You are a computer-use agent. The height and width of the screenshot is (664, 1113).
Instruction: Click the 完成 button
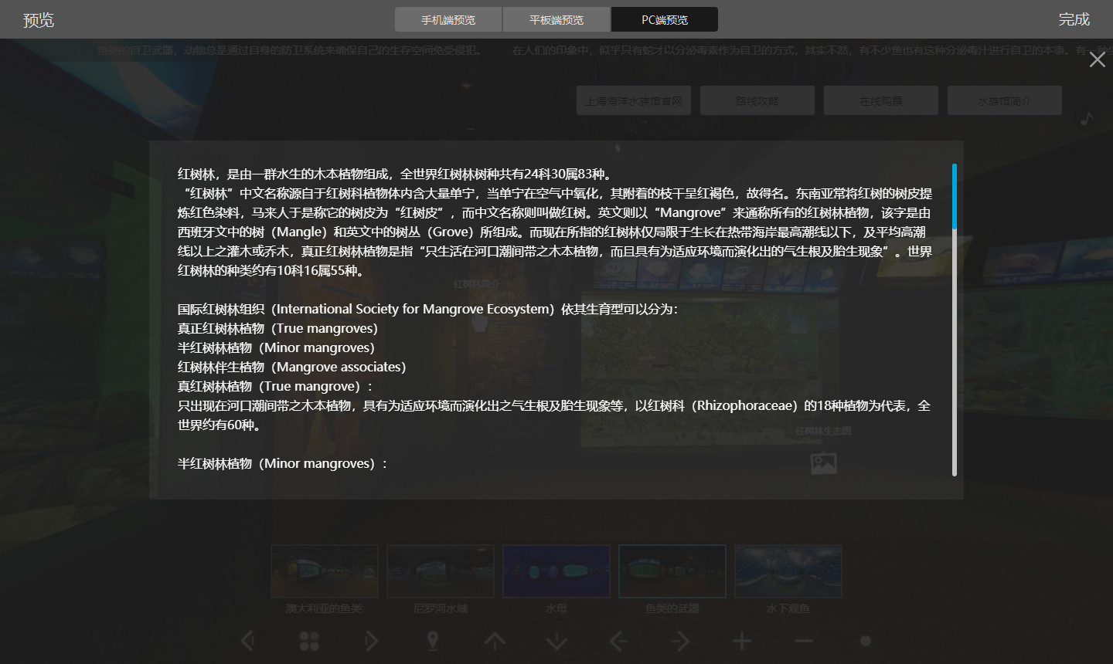(1074, 19)
